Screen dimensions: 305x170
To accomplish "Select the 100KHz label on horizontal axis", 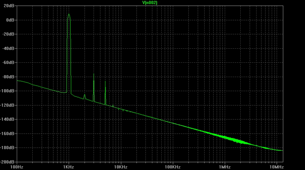I will tap(172, 167).
